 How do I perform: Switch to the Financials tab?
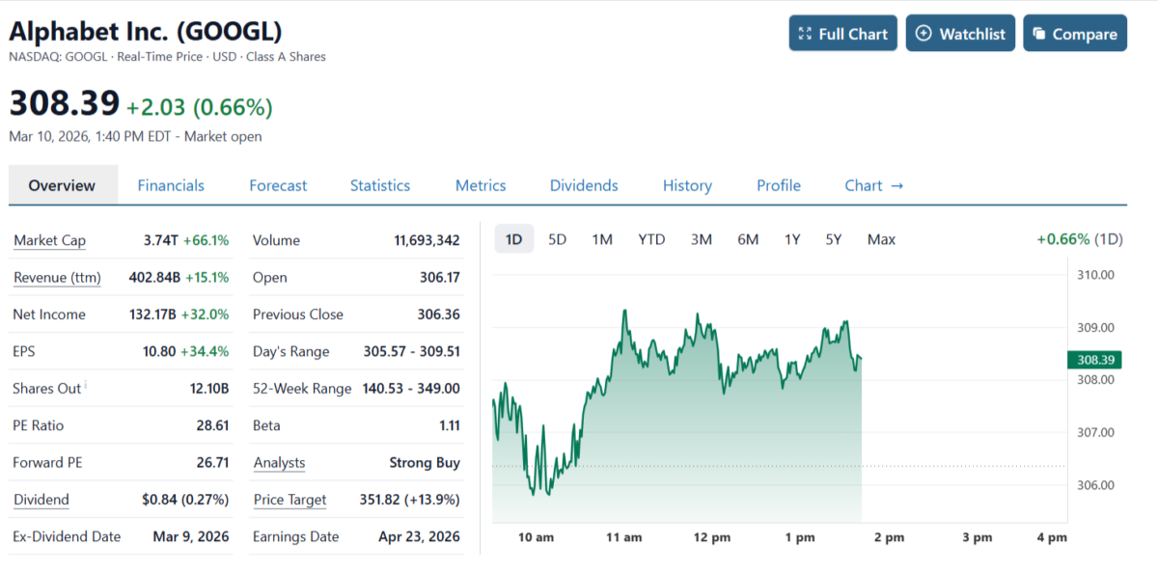171,185
